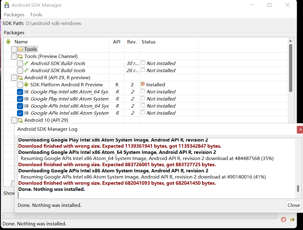This screenshot has width=303, height=230.
Task: Click the API column header
Action: (x=117, y=42)
